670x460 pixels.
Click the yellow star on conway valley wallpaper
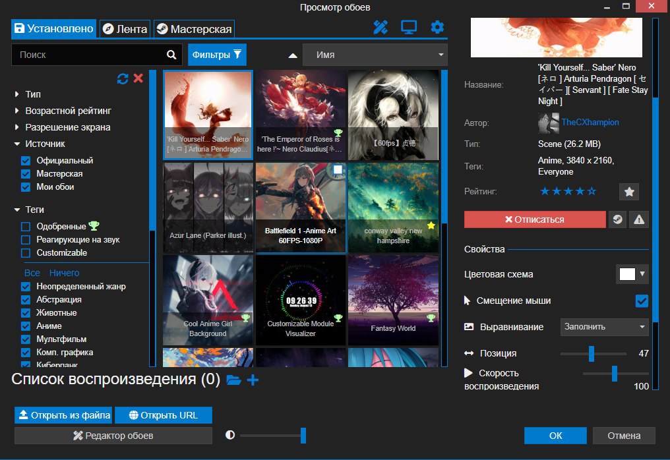click(x=431, y=225)
